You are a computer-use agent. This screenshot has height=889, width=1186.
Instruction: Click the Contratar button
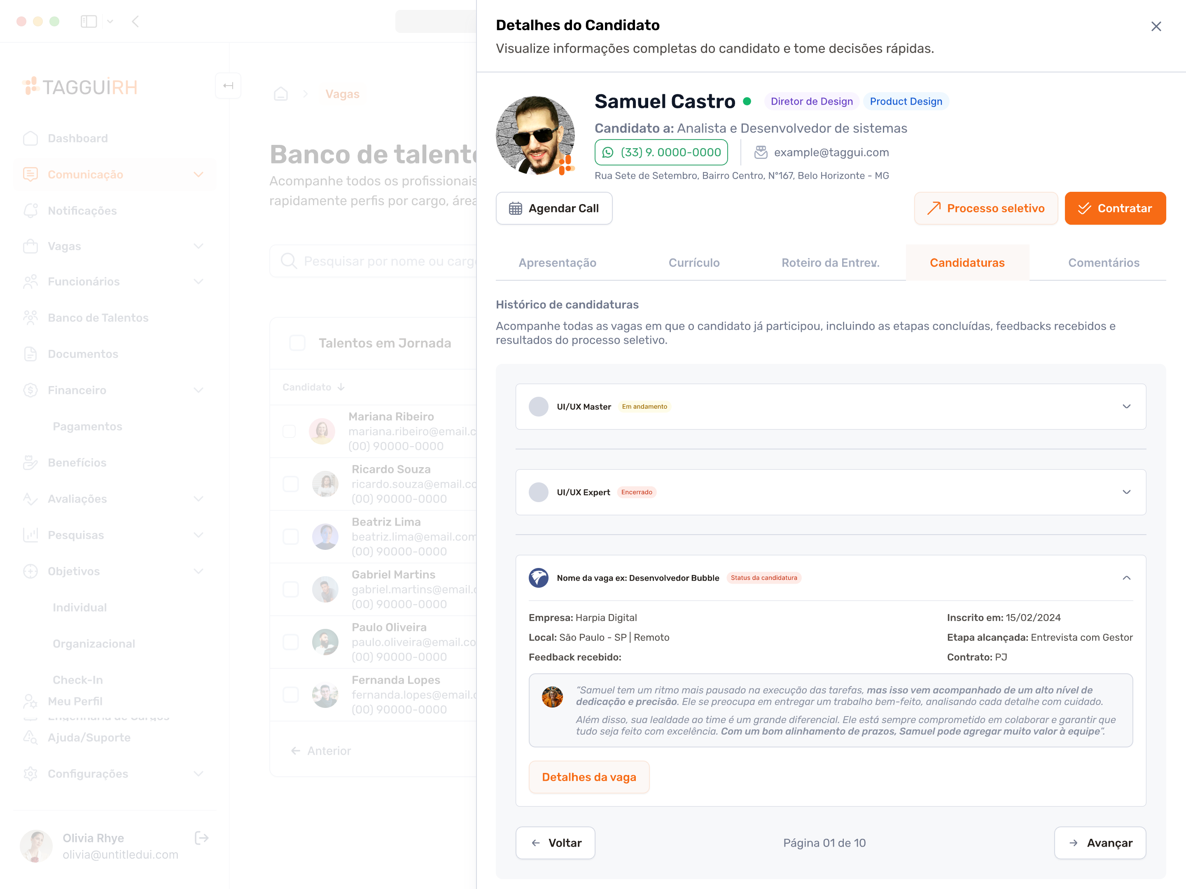[x=1115, y=208]
